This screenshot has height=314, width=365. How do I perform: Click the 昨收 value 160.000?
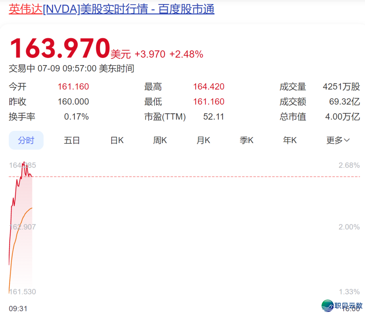pyautogui.click(x=73, y=102)
